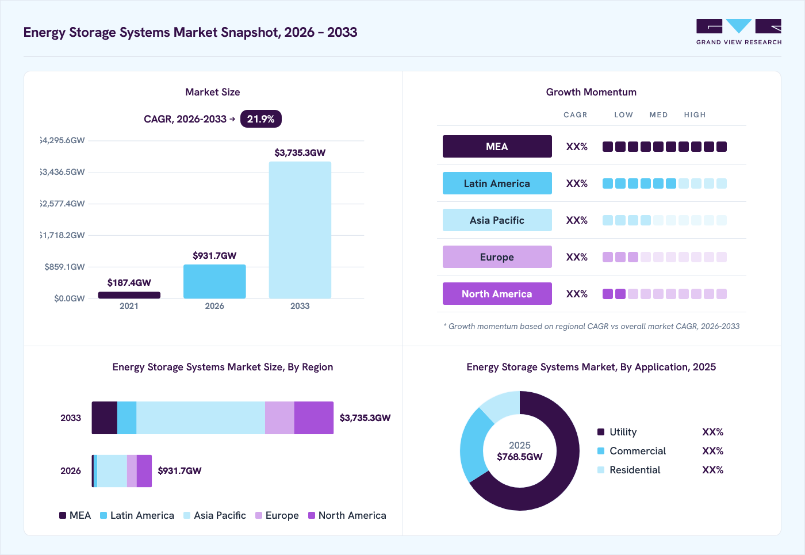Select the Asia Pacific region label
Image resolution: width=805 pixels, height=555 pixels.
point(497,220)
